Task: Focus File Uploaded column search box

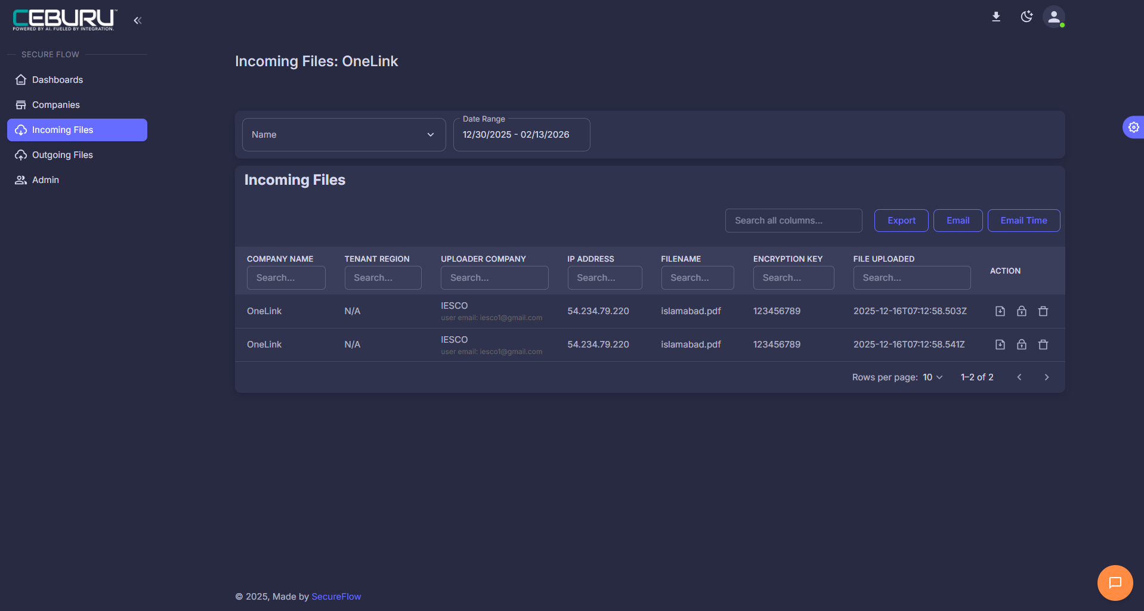Action: point(912,278)
